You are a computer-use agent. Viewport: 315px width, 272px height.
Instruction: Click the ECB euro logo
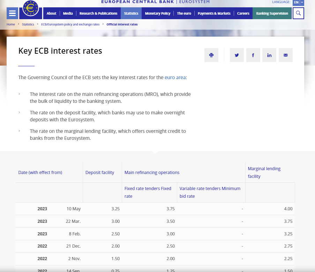coord(31,8)
